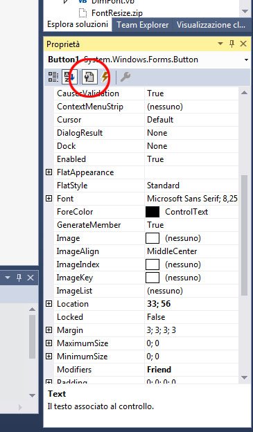This screenshot has width=253, height=432.
Task: Select the GenerateMember property
Action: (89, 225)
